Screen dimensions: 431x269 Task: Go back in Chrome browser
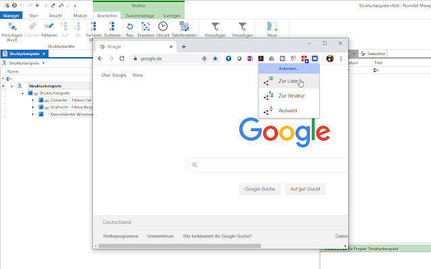(x=100, y=59)
